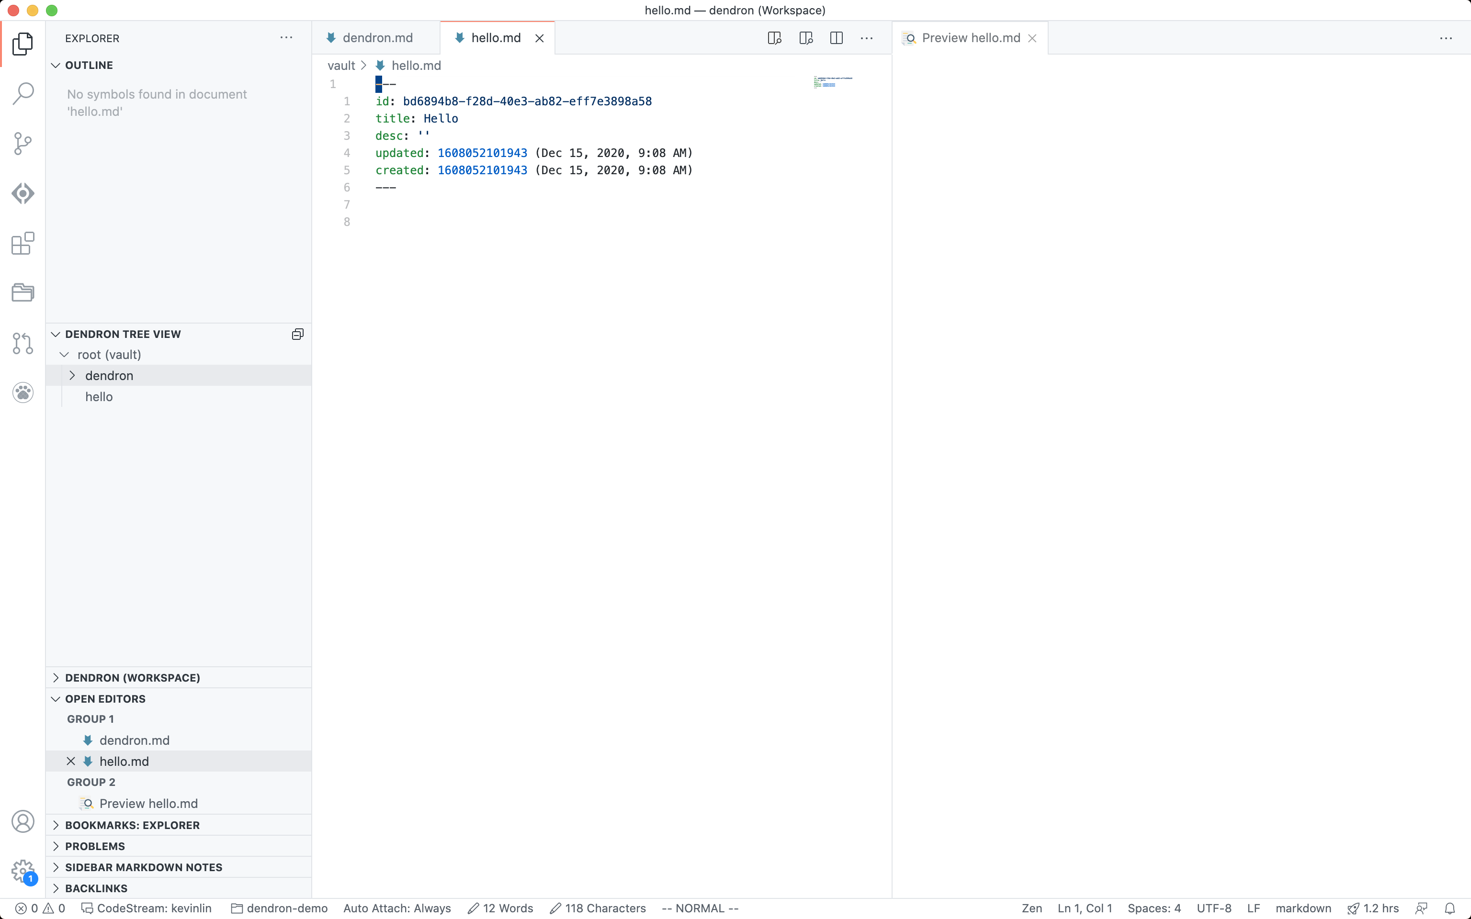Close hello.md in Open Editors list

pyautogui.click(x=71, y=761)
